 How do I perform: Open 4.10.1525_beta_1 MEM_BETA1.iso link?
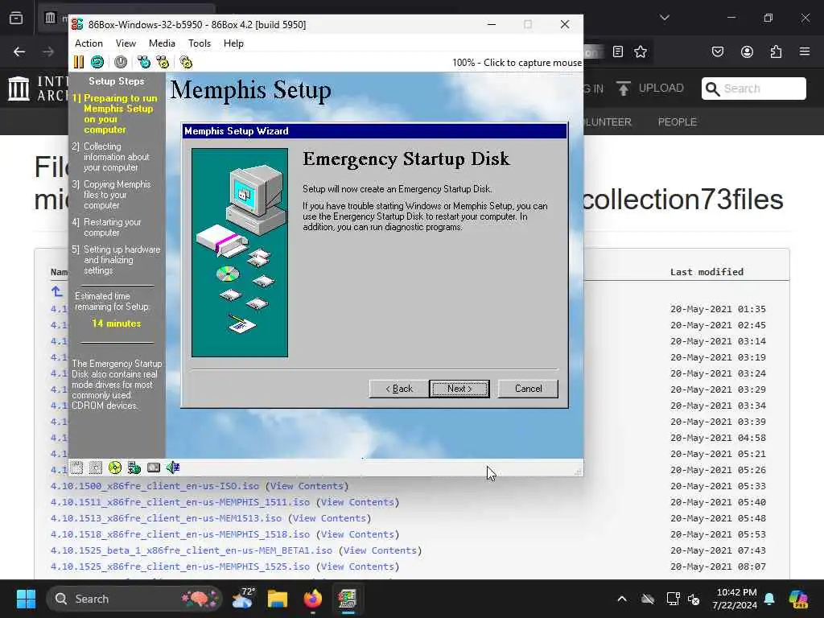(192, 550)
